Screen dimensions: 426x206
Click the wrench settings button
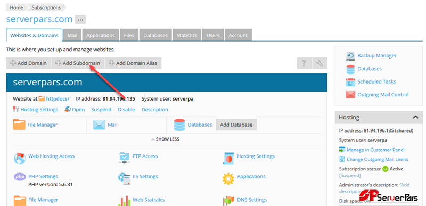pos(320,63)
